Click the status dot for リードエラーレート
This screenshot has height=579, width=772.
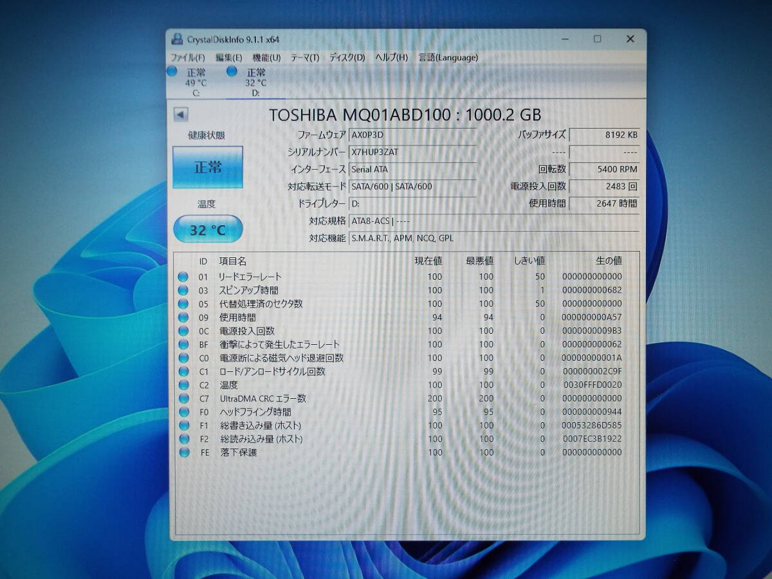click(183, 277)
